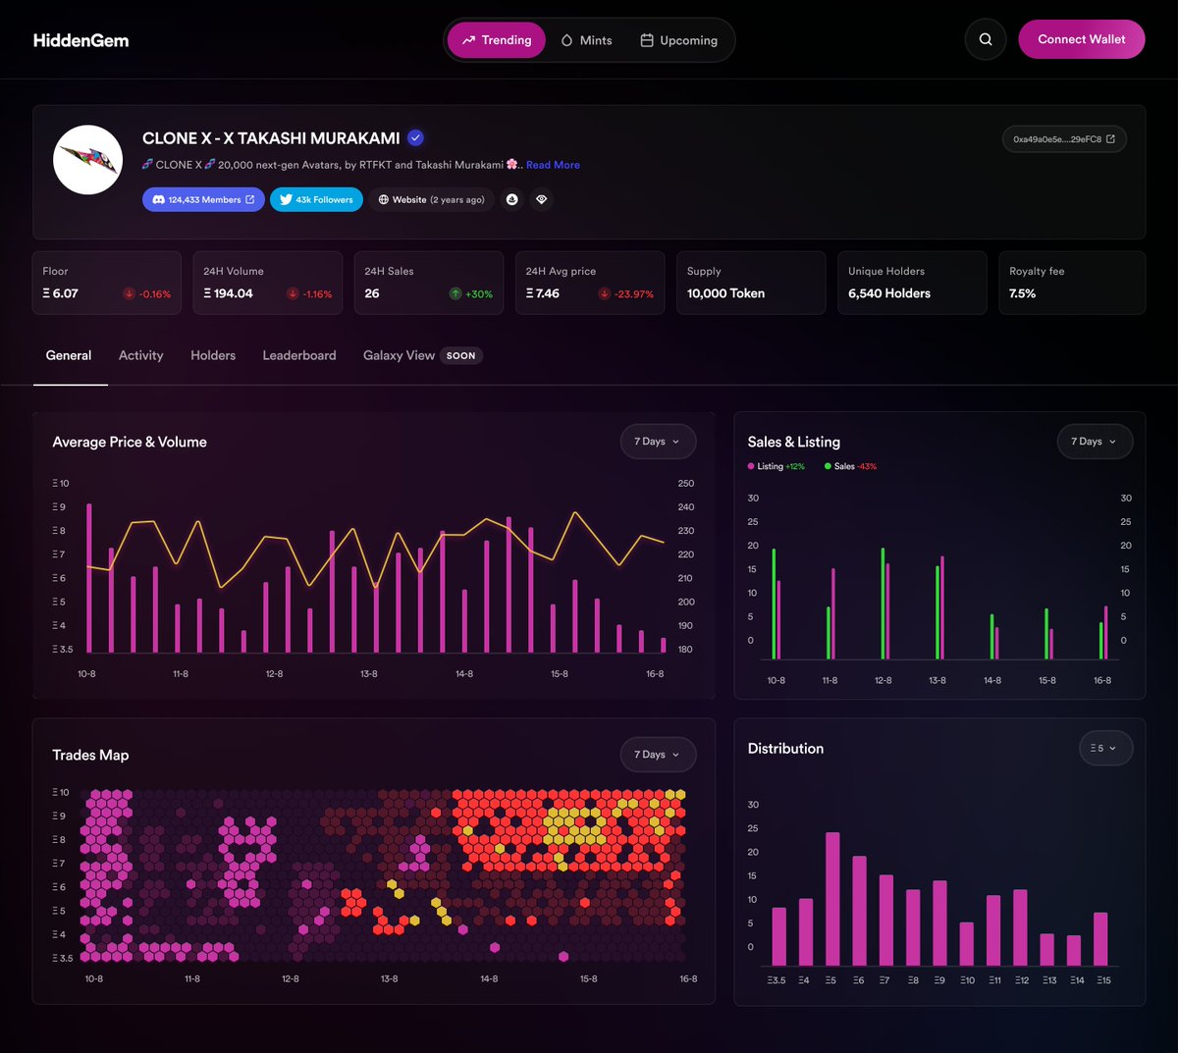Open the Holders tab
Viewport: 1178px width, 1053px height.
click(x=213, y=355)
